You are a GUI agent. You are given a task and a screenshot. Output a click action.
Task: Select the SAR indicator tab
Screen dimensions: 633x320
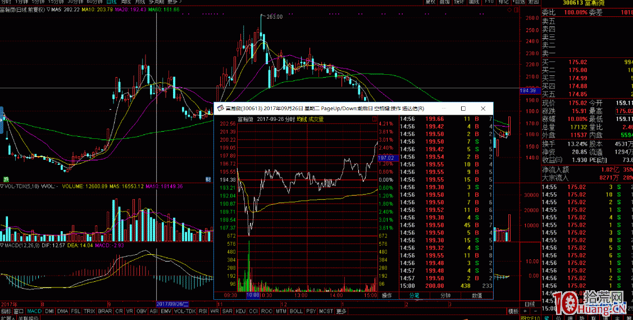click(x=227, y=311)
